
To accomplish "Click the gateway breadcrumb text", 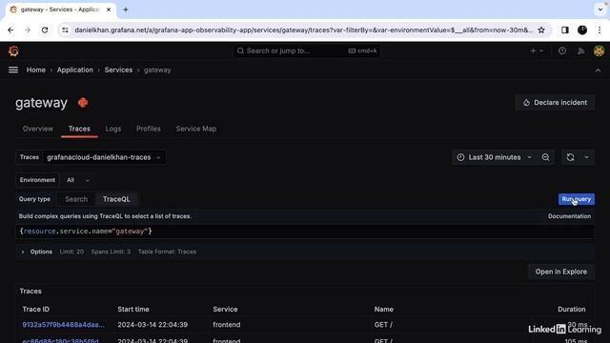I will (157, 70).
